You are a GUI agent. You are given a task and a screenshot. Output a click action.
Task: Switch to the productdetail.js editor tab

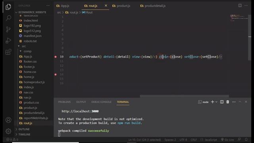coord(153,6)
